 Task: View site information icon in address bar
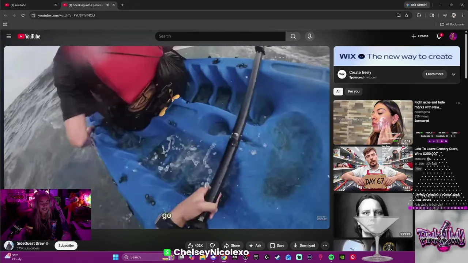33,15
